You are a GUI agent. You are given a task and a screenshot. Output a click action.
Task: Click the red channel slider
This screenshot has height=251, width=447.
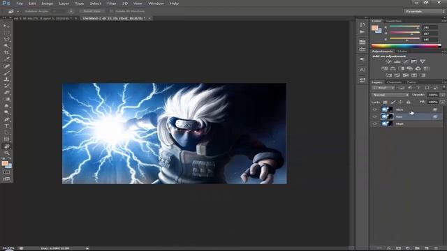(x=404, y=26)
